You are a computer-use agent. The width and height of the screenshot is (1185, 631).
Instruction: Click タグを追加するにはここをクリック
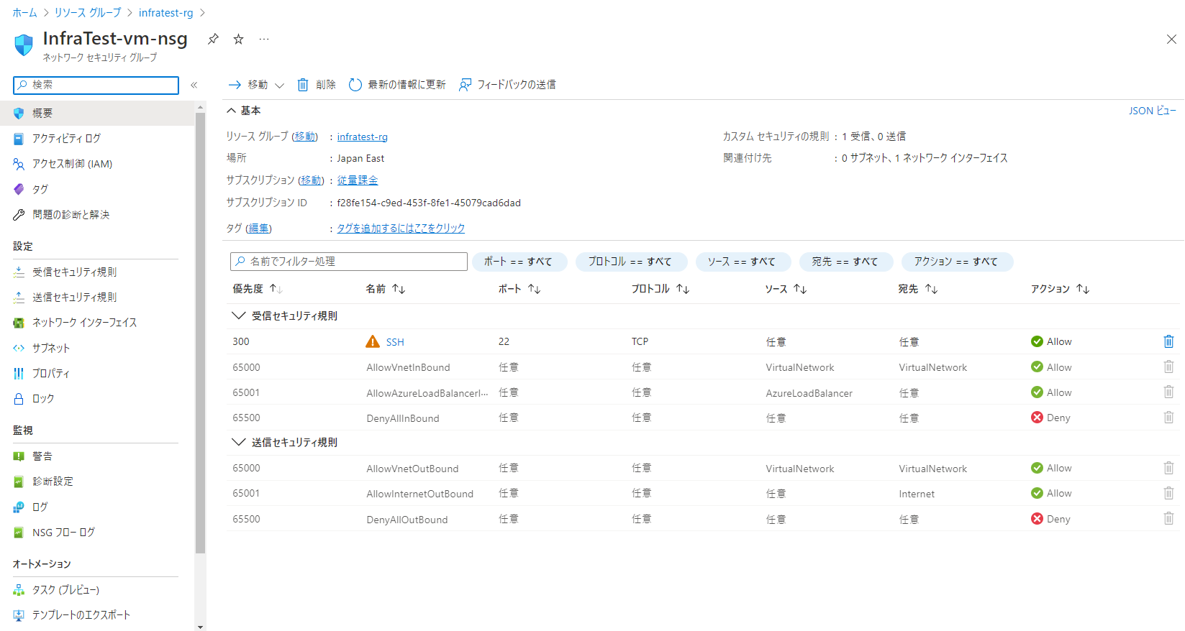pos(401,228)
